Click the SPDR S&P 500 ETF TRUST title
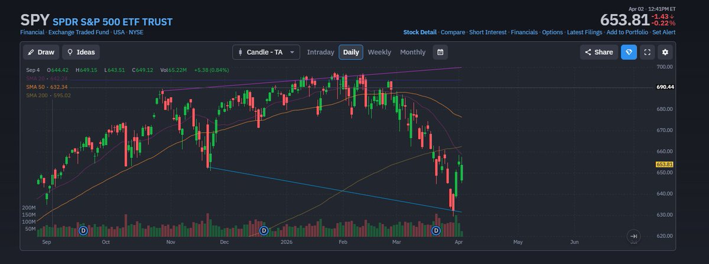The image size is (709, 264). click(112, 22)
